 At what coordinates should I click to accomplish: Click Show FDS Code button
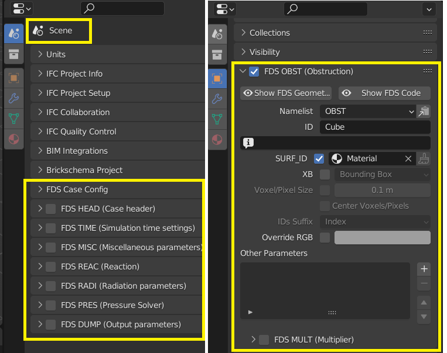(384, 93)
